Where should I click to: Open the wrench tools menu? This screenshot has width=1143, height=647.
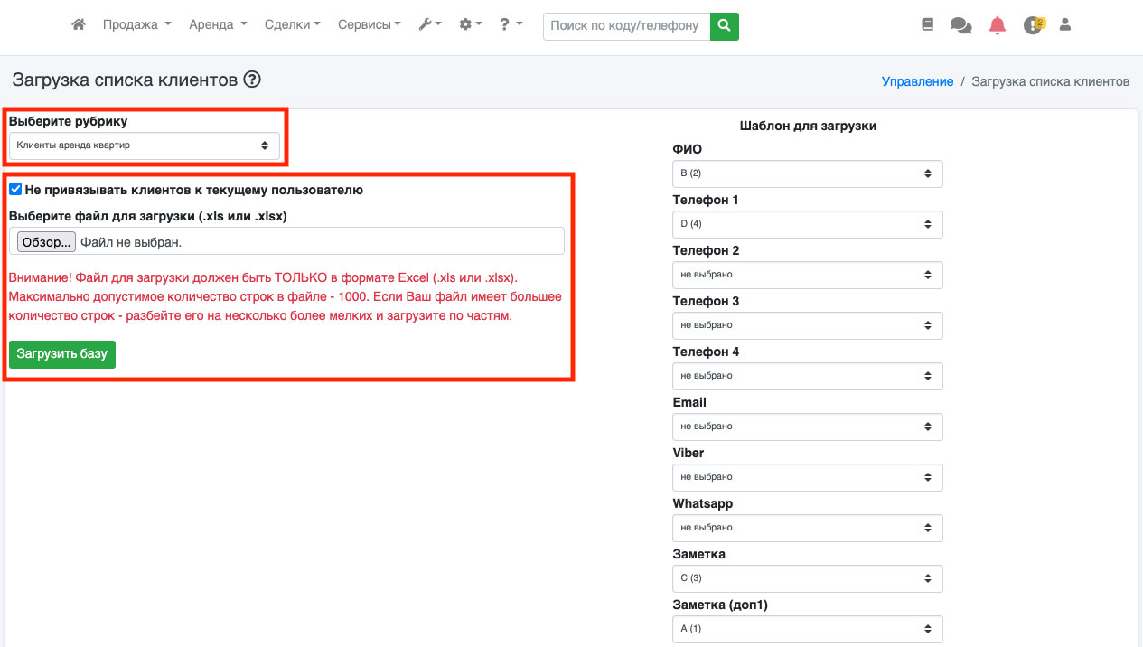pyautogui.click(x=429, y=25)
